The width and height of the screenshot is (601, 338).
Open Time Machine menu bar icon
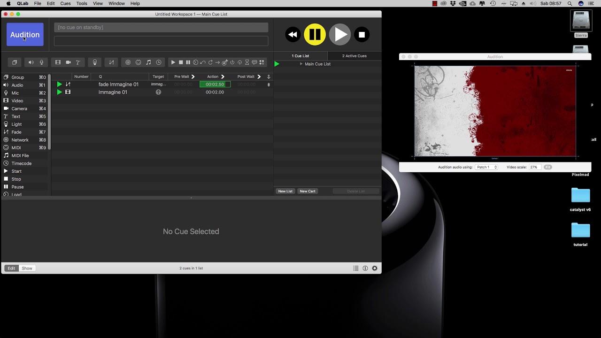(493, 3)
